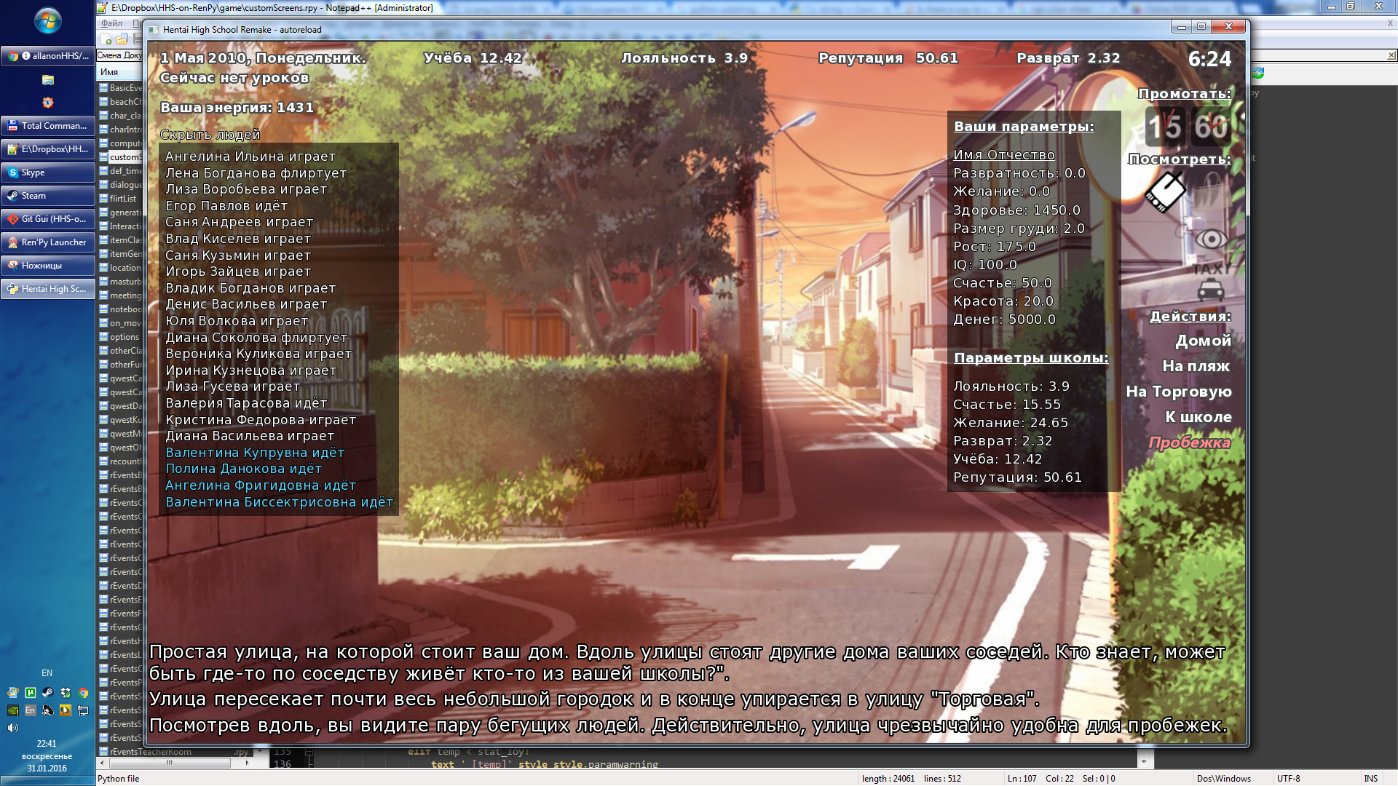Open Git Gui from taskbar
The image size is (1398, 786).
48,219
